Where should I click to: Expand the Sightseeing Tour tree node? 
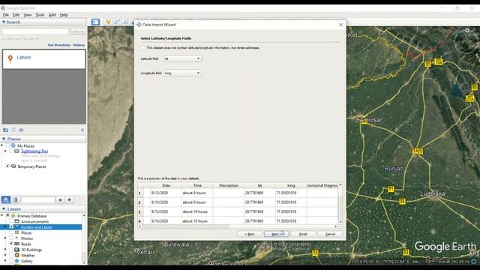point(5,151)
